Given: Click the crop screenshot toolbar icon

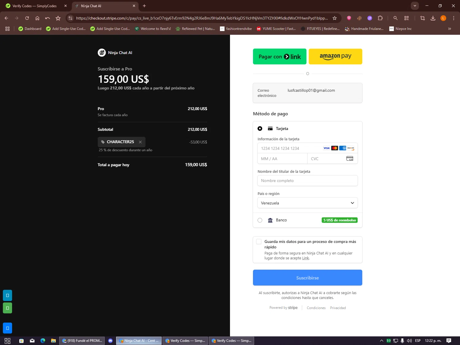Looking at the screenshot, I should [423, 18].
